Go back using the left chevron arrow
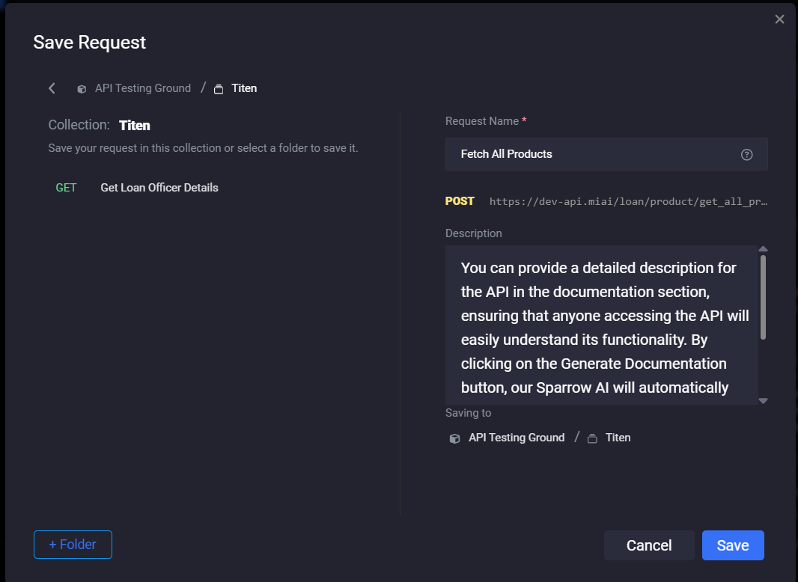 (52, 88)
